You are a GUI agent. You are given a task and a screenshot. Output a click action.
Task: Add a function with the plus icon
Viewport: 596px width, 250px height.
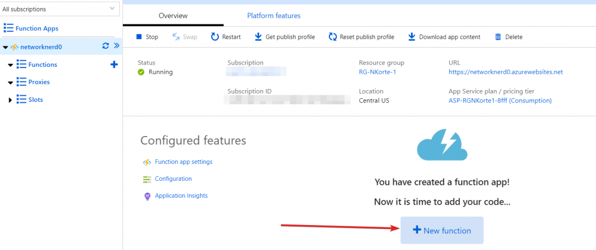(113, 65)
